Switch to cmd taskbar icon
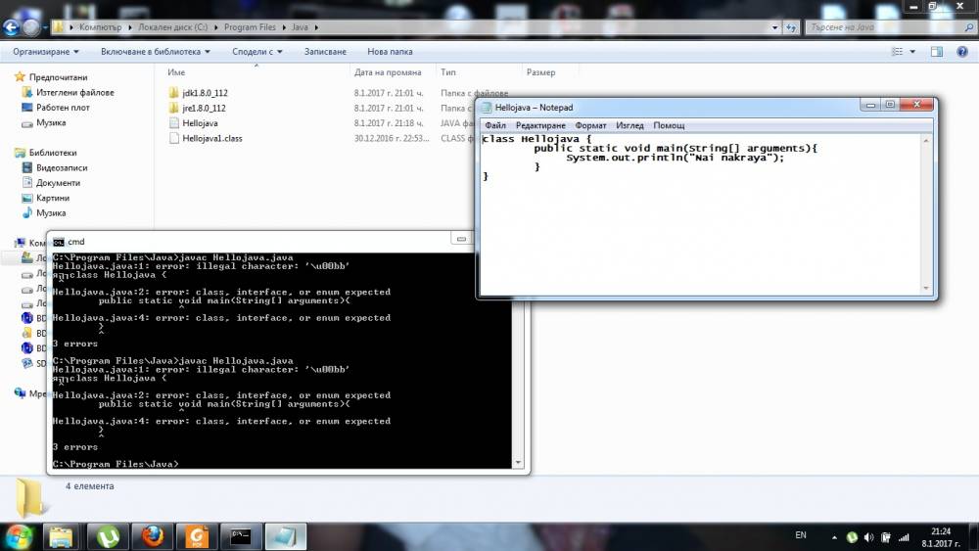 pos(241,536)
